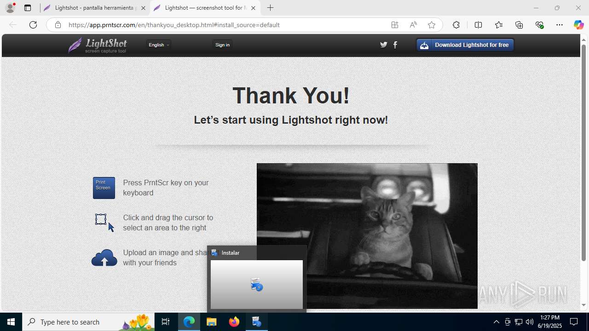Open the Windows Start menu
Image resolution: width=589 pixels, height=331 pixels.
pyautogui.click(x=11, y=322)
